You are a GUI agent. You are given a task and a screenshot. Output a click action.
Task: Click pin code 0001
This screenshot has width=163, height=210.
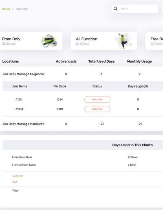pyautogui.click(x=60, y=109)
